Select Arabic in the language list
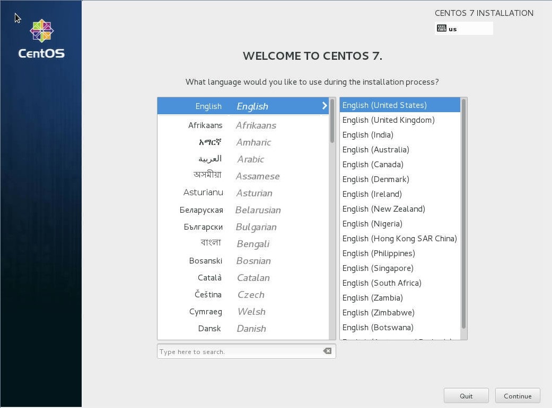 click(243, 159)
